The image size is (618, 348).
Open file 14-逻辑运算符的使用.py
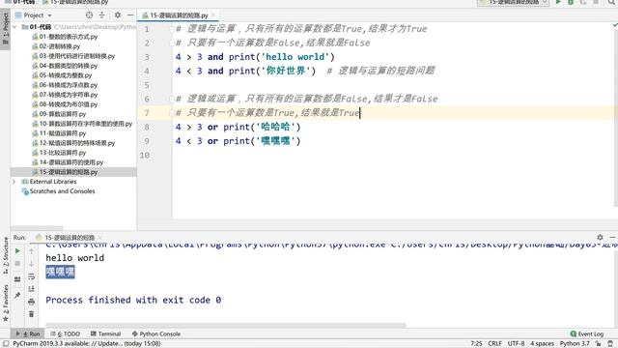pos(68,162)
